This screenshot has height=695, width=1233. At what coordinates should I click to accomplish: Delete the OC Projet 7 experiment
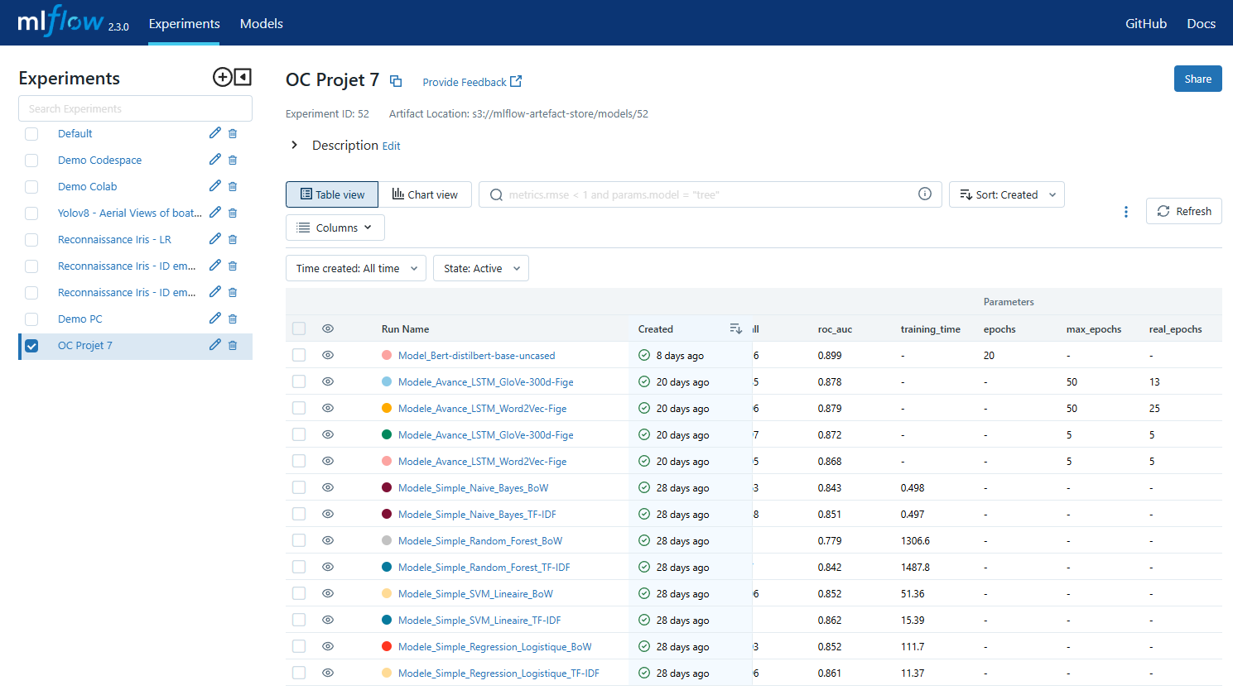[x=233, y=345]
